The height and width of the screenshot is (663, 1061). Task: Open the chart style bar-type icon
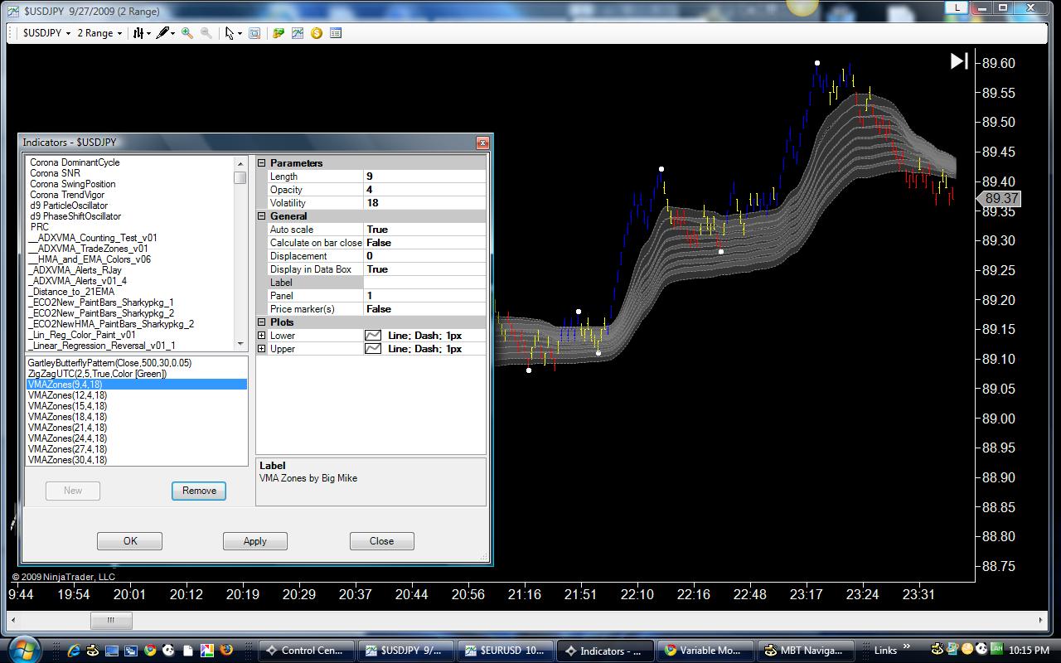coord(139,33)
